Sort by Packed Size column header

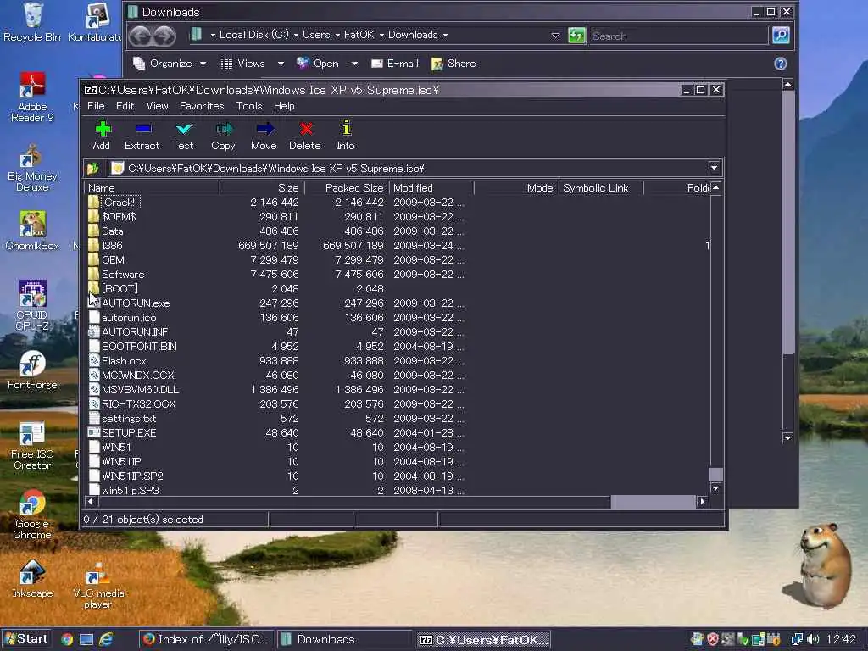[x=347, y=188]
